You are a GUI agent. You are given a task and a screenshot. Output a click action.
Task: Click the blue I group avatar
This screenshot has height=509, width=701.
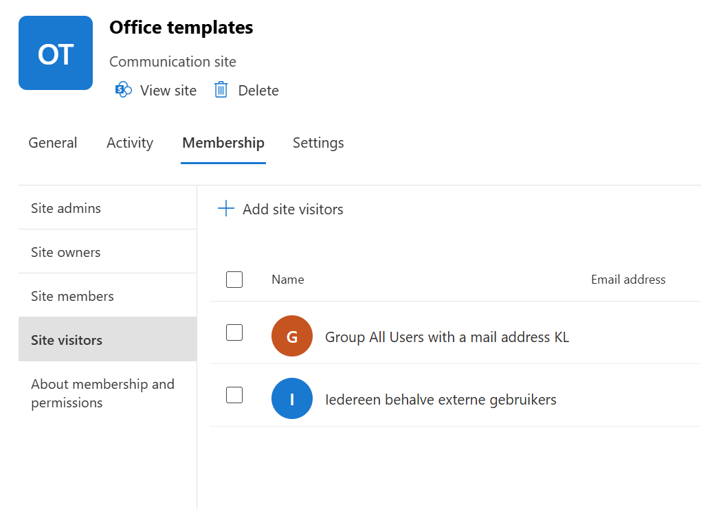(x=292, y=398)
